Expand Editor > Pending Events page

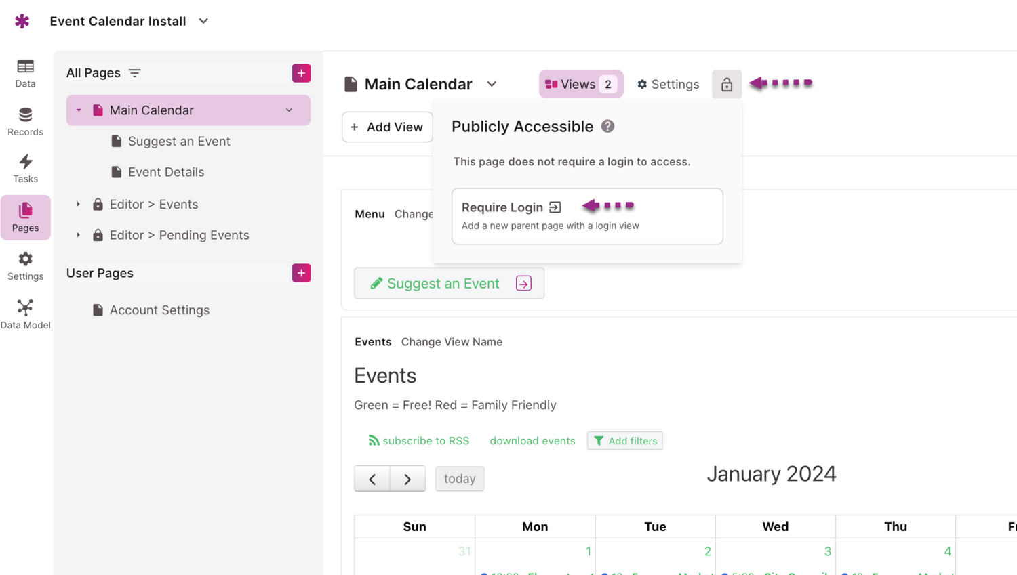pos(79,235)
